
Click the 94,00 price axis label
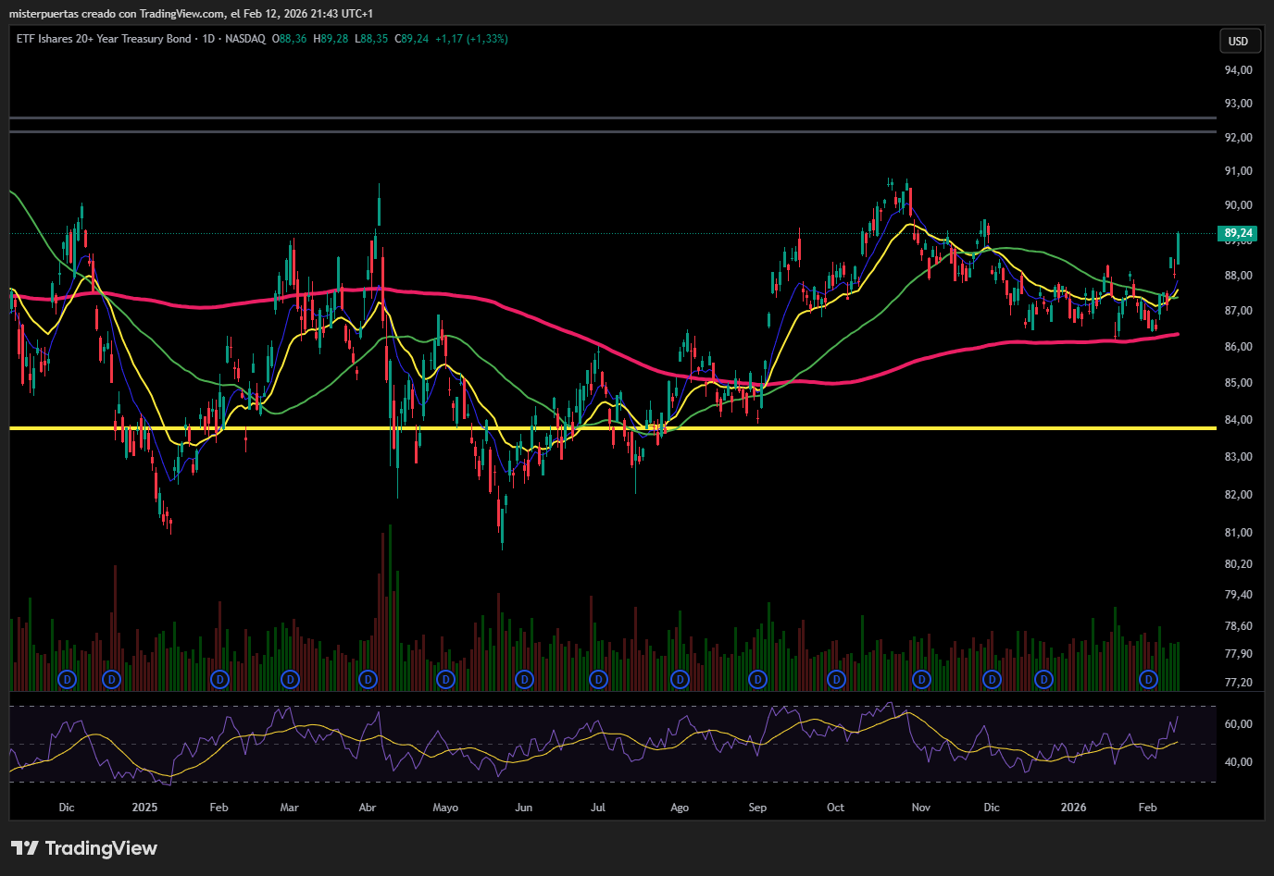(1238, 69)
